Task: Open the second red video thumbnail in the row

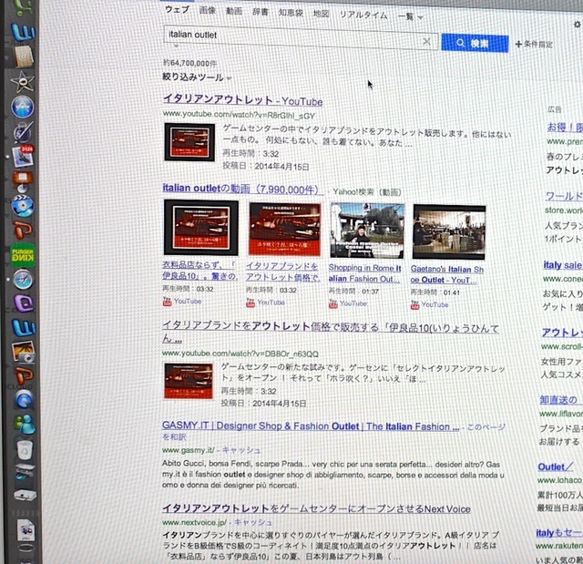Action: (x=285, y=229)
